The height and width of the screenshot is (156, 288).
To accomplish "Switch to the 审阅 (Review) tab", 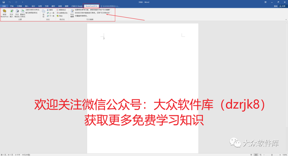I will pyautogui.click(x=60, y=6).
